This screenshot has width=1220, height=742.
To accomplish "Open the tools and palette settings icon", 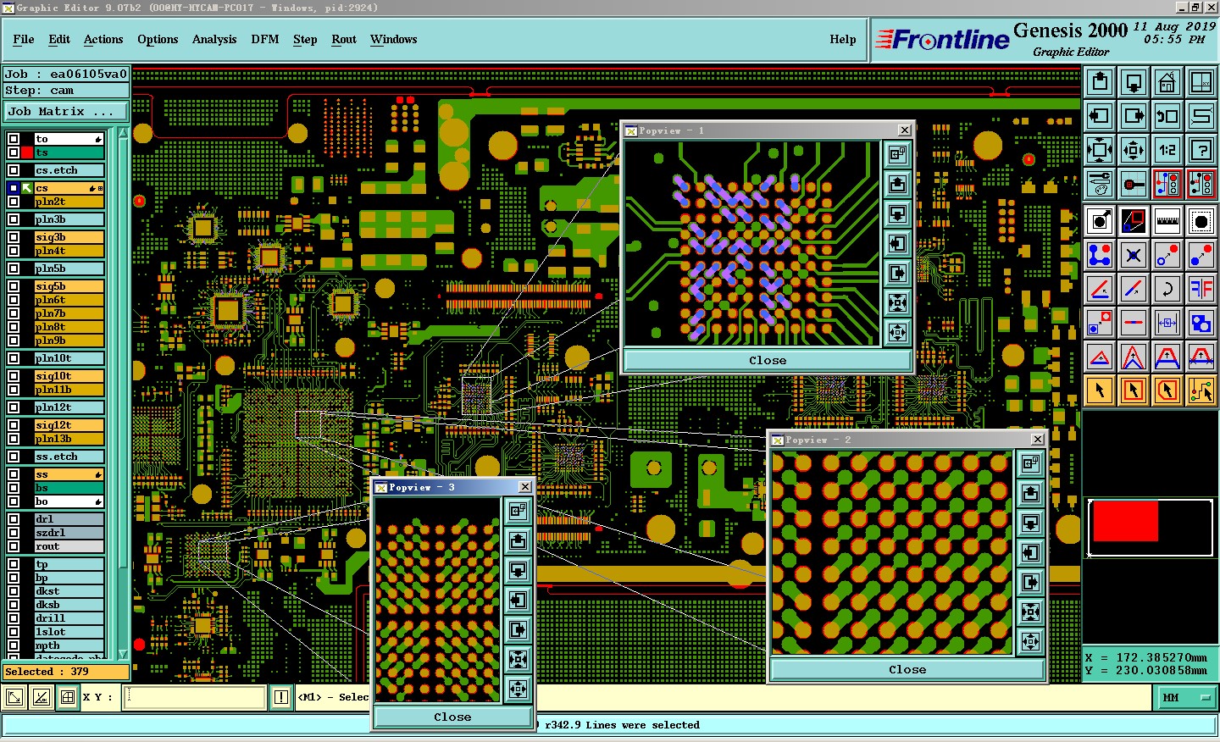I will [1100, 184].
